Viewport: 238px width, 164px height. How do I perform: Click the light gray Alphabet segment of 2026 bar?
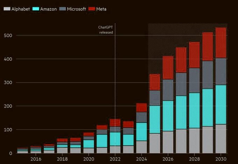click(x=168, y=142)
